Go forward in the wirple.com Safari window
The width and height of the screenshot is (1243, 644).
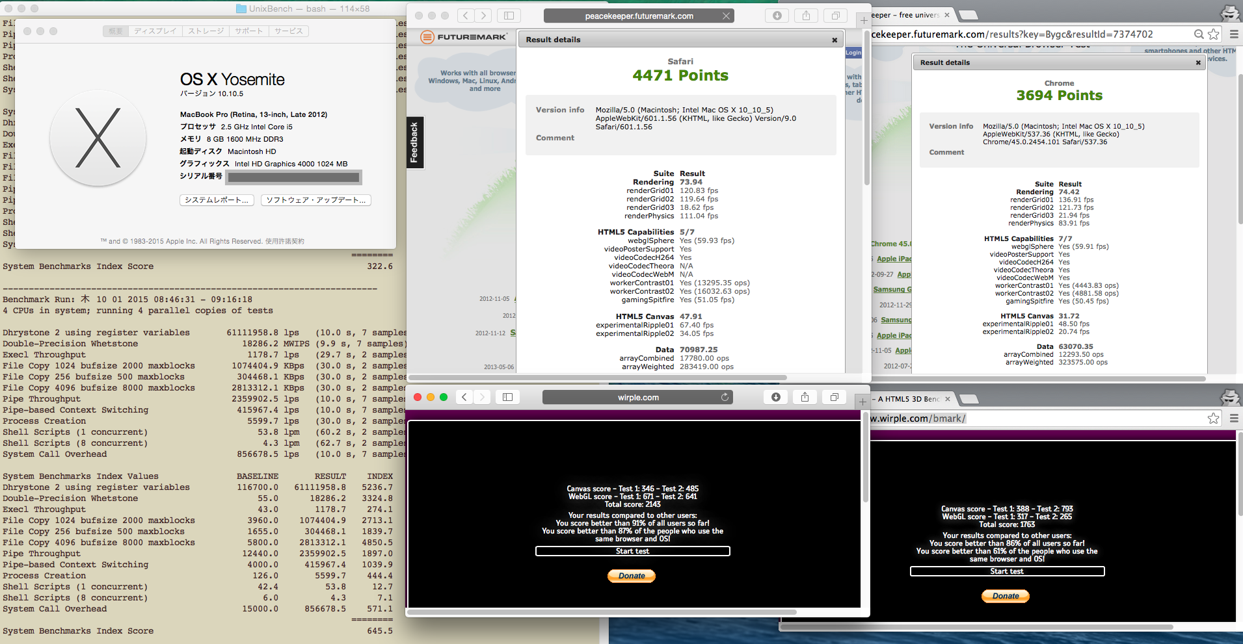(482, 397)
